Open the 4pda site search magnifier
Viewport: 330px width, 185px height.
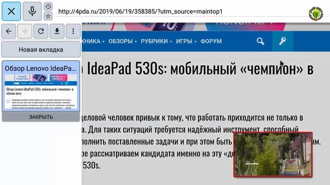260,41
